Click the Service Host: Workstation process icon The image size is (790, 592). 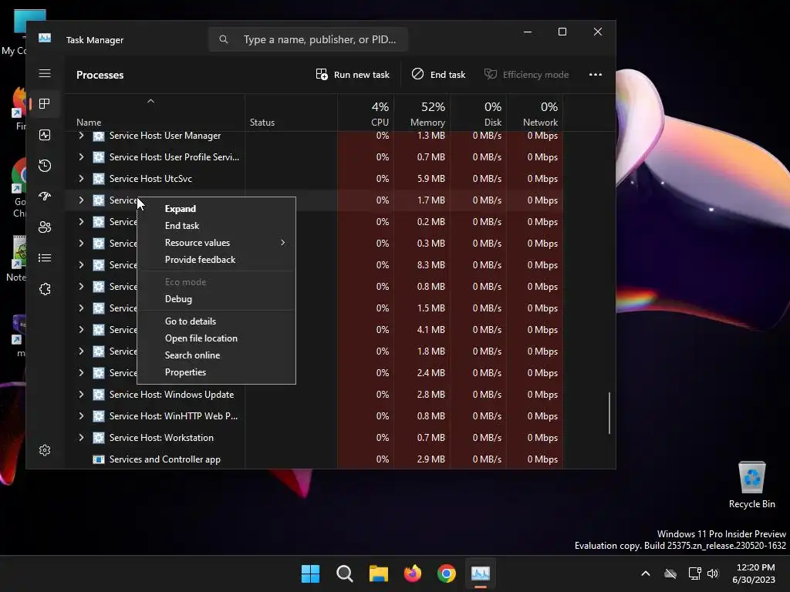99,438
